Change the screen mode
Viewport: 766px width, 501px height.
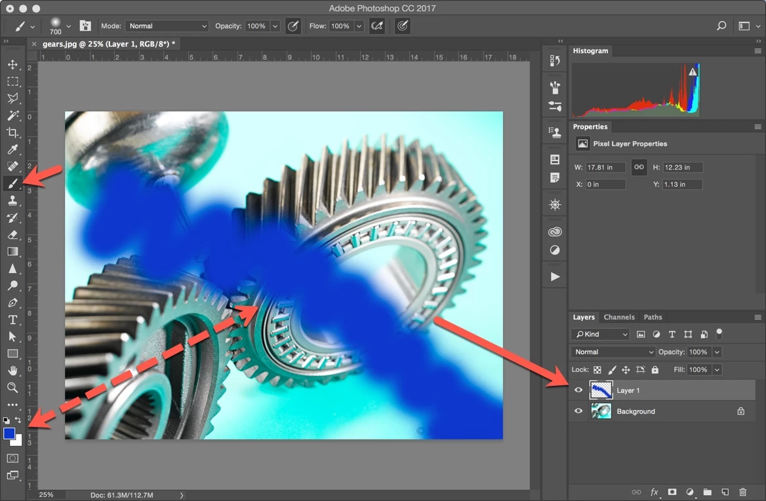point(12,475)
